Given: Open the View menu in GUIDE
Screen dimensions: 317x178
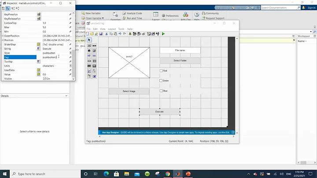Looking at the screenshot, I should point(103,29).
